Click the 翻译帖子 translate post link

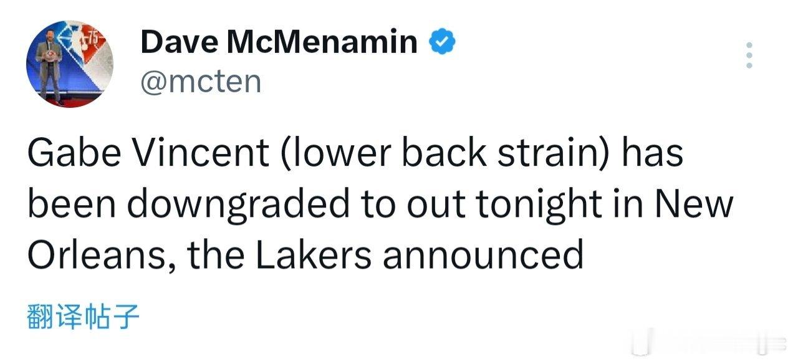click(x=83, y=317)
